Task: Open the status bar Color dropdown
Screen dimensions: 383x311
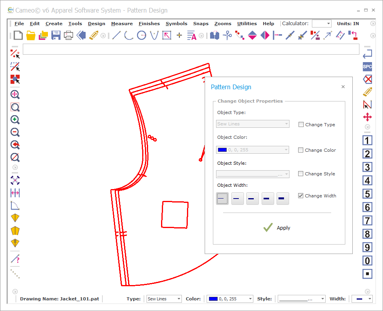Action: [x=230, y=299]
